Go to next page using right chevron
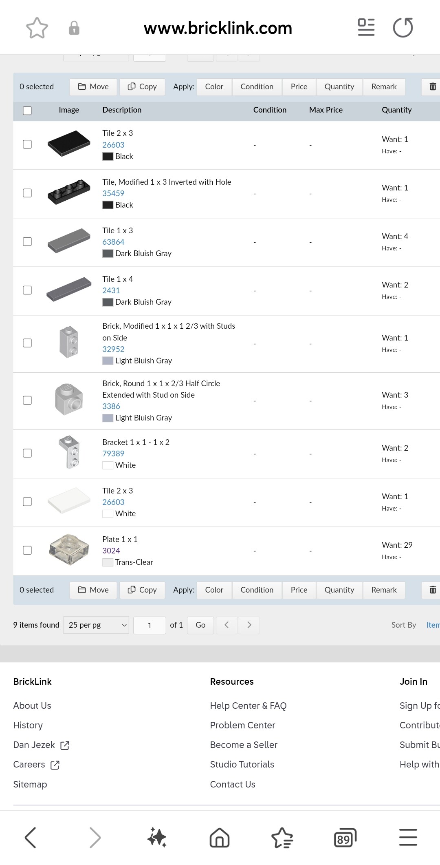 point(249,625)
